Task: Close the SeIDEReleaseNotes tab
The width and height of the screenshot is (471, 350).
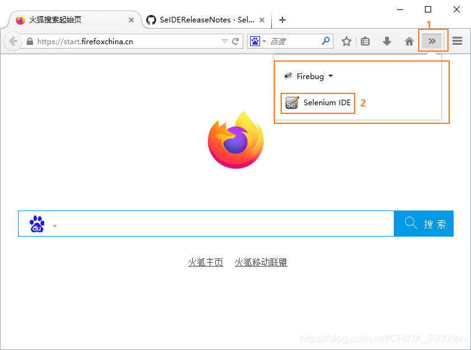Action: (x=262, y=20)
